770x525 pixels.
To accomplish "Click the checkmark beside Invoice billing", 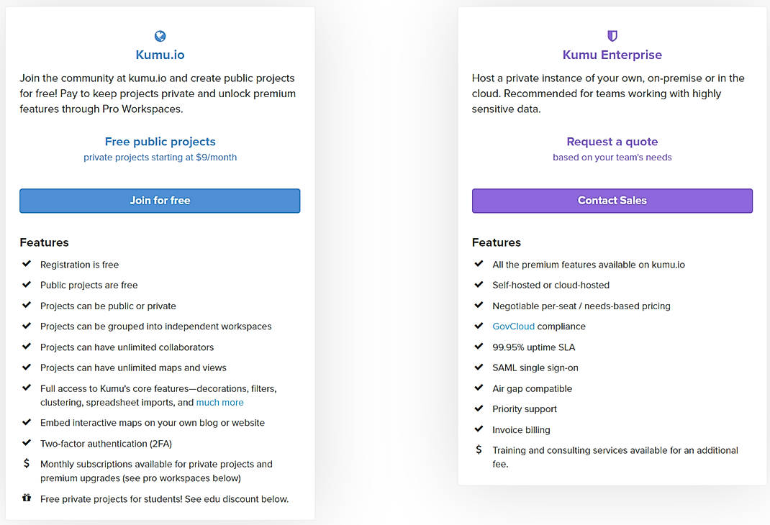I will 479,429.
